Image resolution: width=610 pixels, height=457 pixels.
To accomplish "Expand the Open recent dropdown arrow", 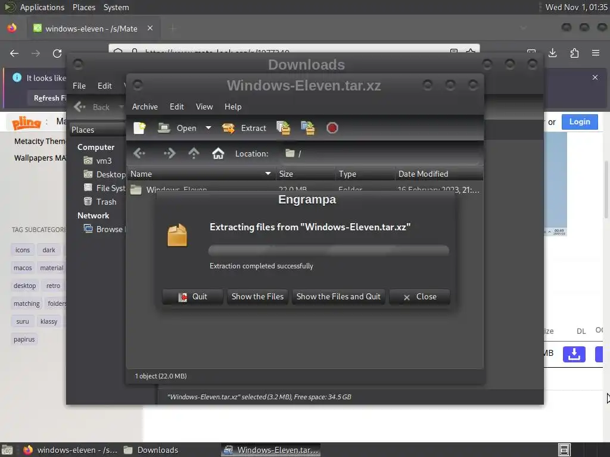I will (208, 128).
